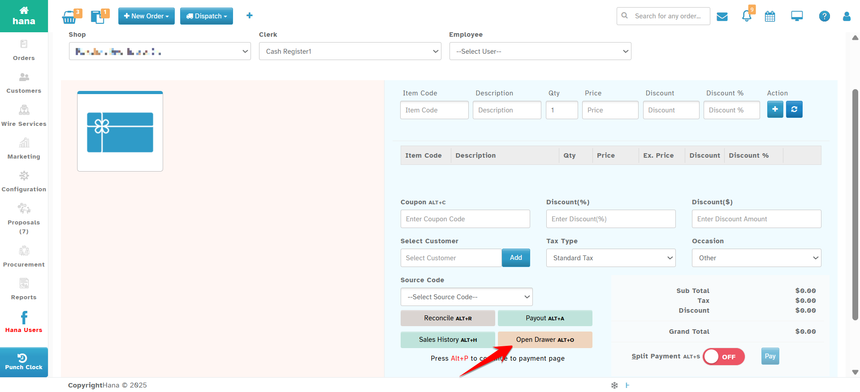Image resolution: width=860 pixels, height=392 pixels.
Task: Open Orders in the sidebar
Action: [24, 50]
